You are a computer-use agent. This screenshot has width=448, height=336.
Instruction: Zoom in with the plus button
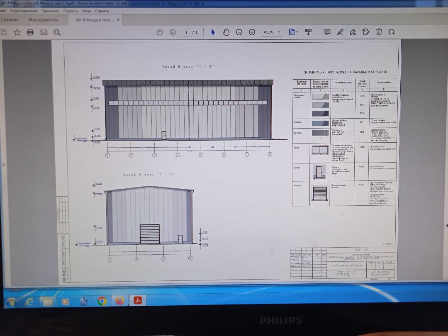(252, 32)
